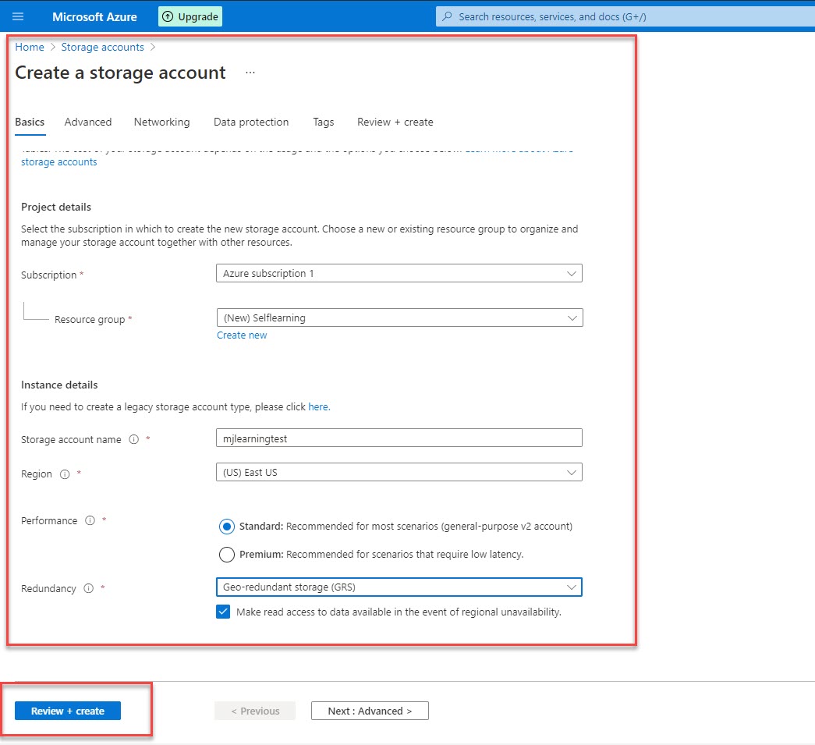Click the blue Review + create button
Image resolution: width=815 pixels, height=745 pixels.
tap(68, 711)
